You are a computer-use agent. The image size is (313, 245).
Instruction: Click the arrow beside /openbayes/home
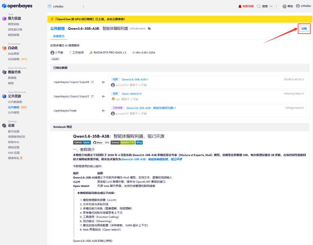click(x=103, y=111)
